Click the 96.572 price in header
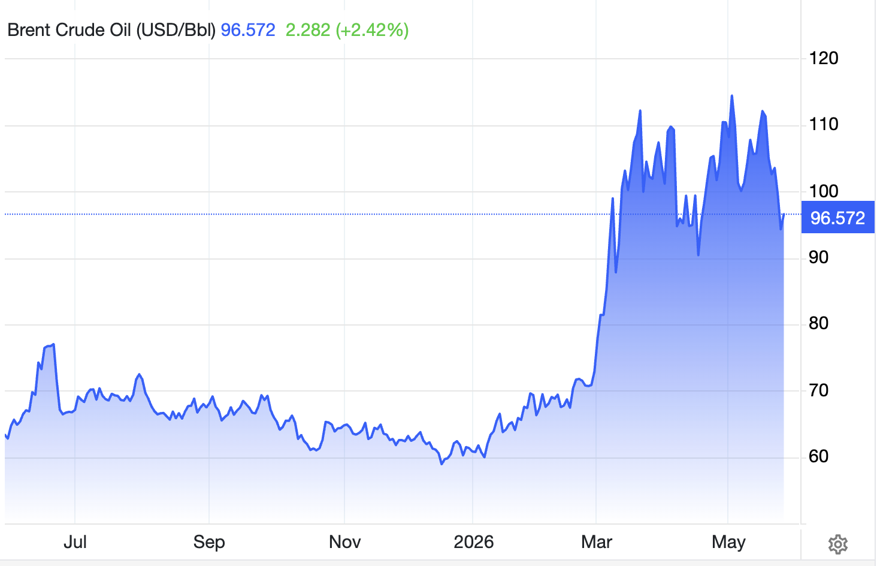The height and width of the screenshot is (566, 877). coord(248,30)
